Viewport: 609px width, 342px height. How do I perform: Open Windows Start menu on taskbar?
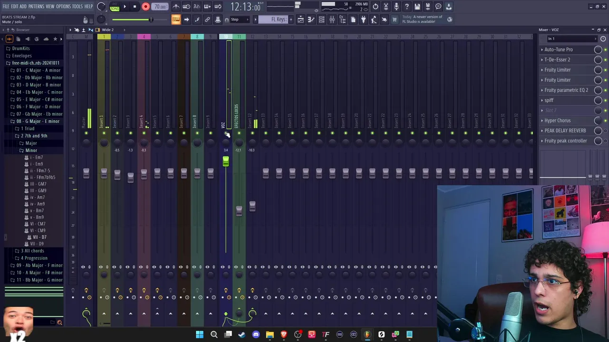pos(200,334)
